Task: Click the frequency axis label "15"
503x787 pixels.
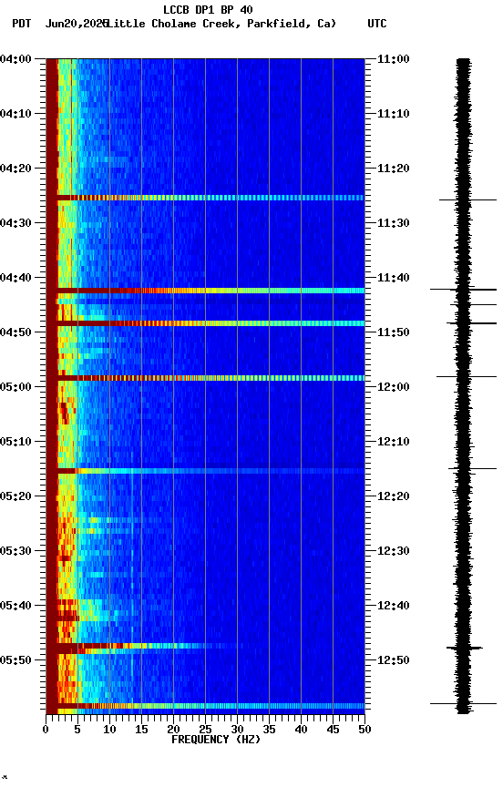Action: 141,730
